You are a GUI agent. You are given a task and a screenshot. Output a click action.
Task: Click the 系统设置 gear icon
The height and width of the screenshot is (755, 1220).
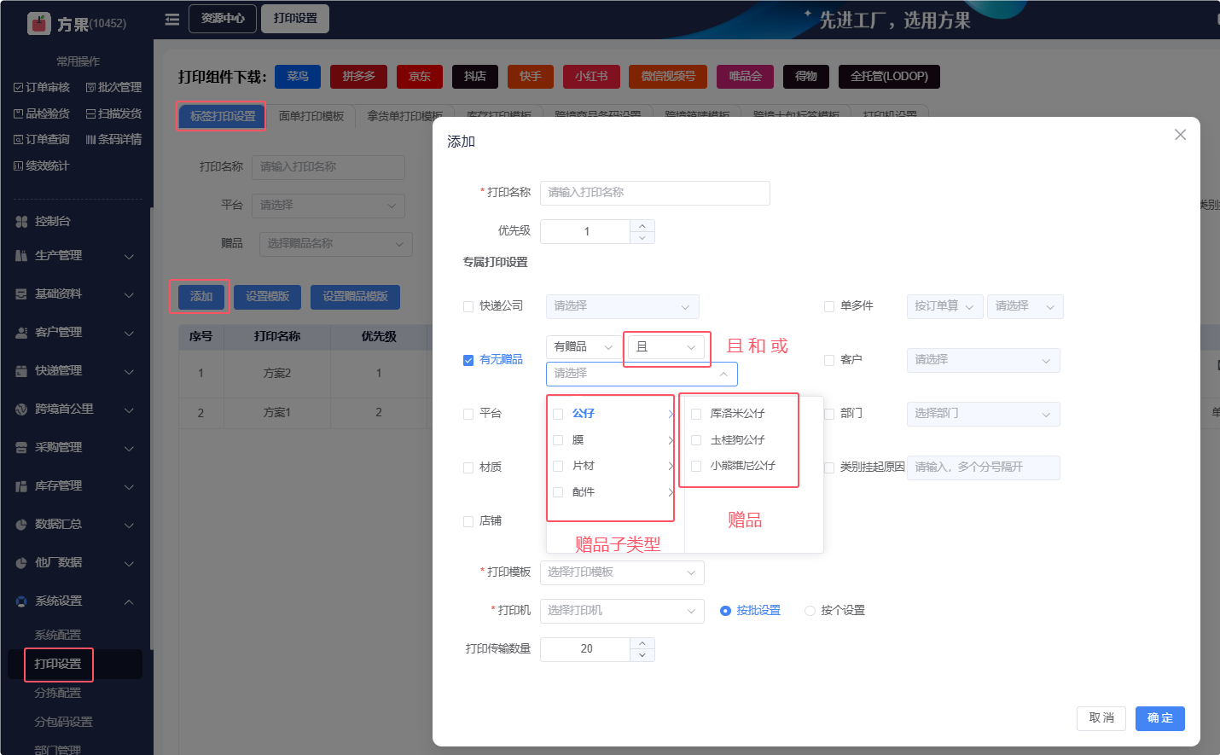(x=21, y=601)
